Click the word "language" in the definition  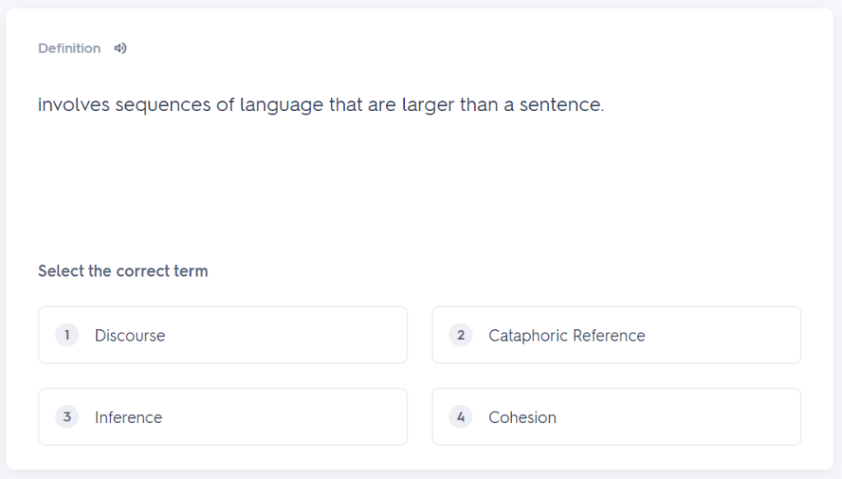[281, 106]
